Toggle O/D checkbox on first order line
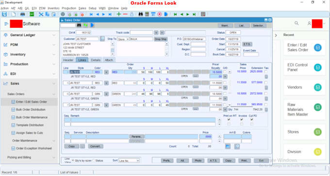The height and width of the screenshot is (176, 330). [x=225, y=72]
